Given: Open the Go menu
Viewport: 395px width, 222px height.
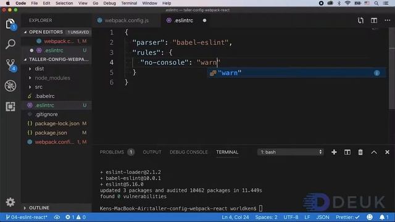Looking at the screenshot, I should [96, 3].
